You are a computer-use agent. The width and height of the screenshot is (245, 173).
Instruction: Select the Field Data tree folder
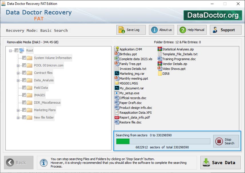(x=41, y=88)
